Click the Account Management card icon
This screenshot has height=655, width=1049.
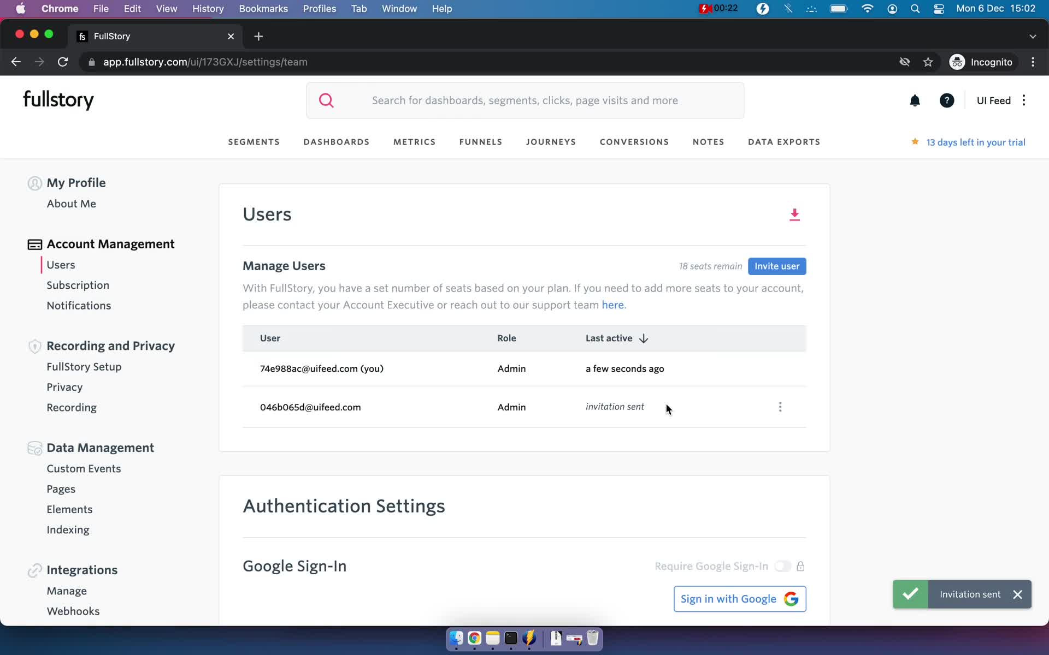click(34, 245)
